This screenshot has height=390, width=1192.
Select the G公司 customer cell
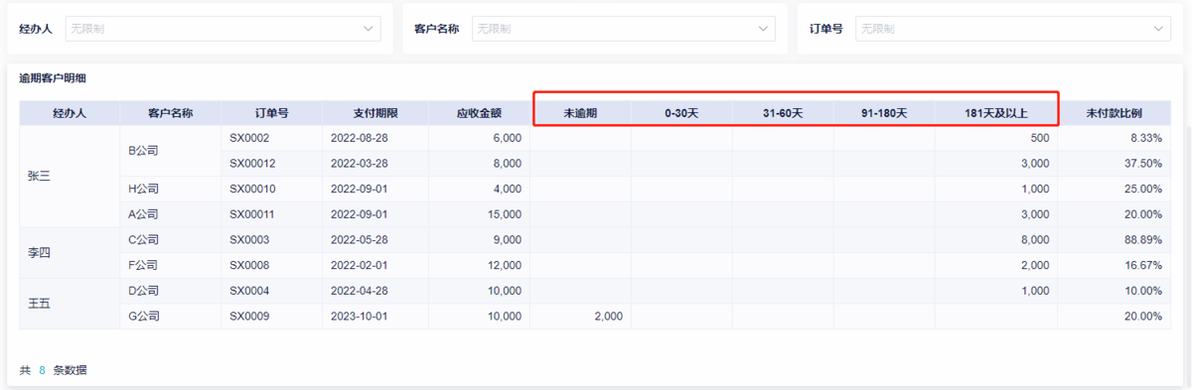click(x=170, y=317)
